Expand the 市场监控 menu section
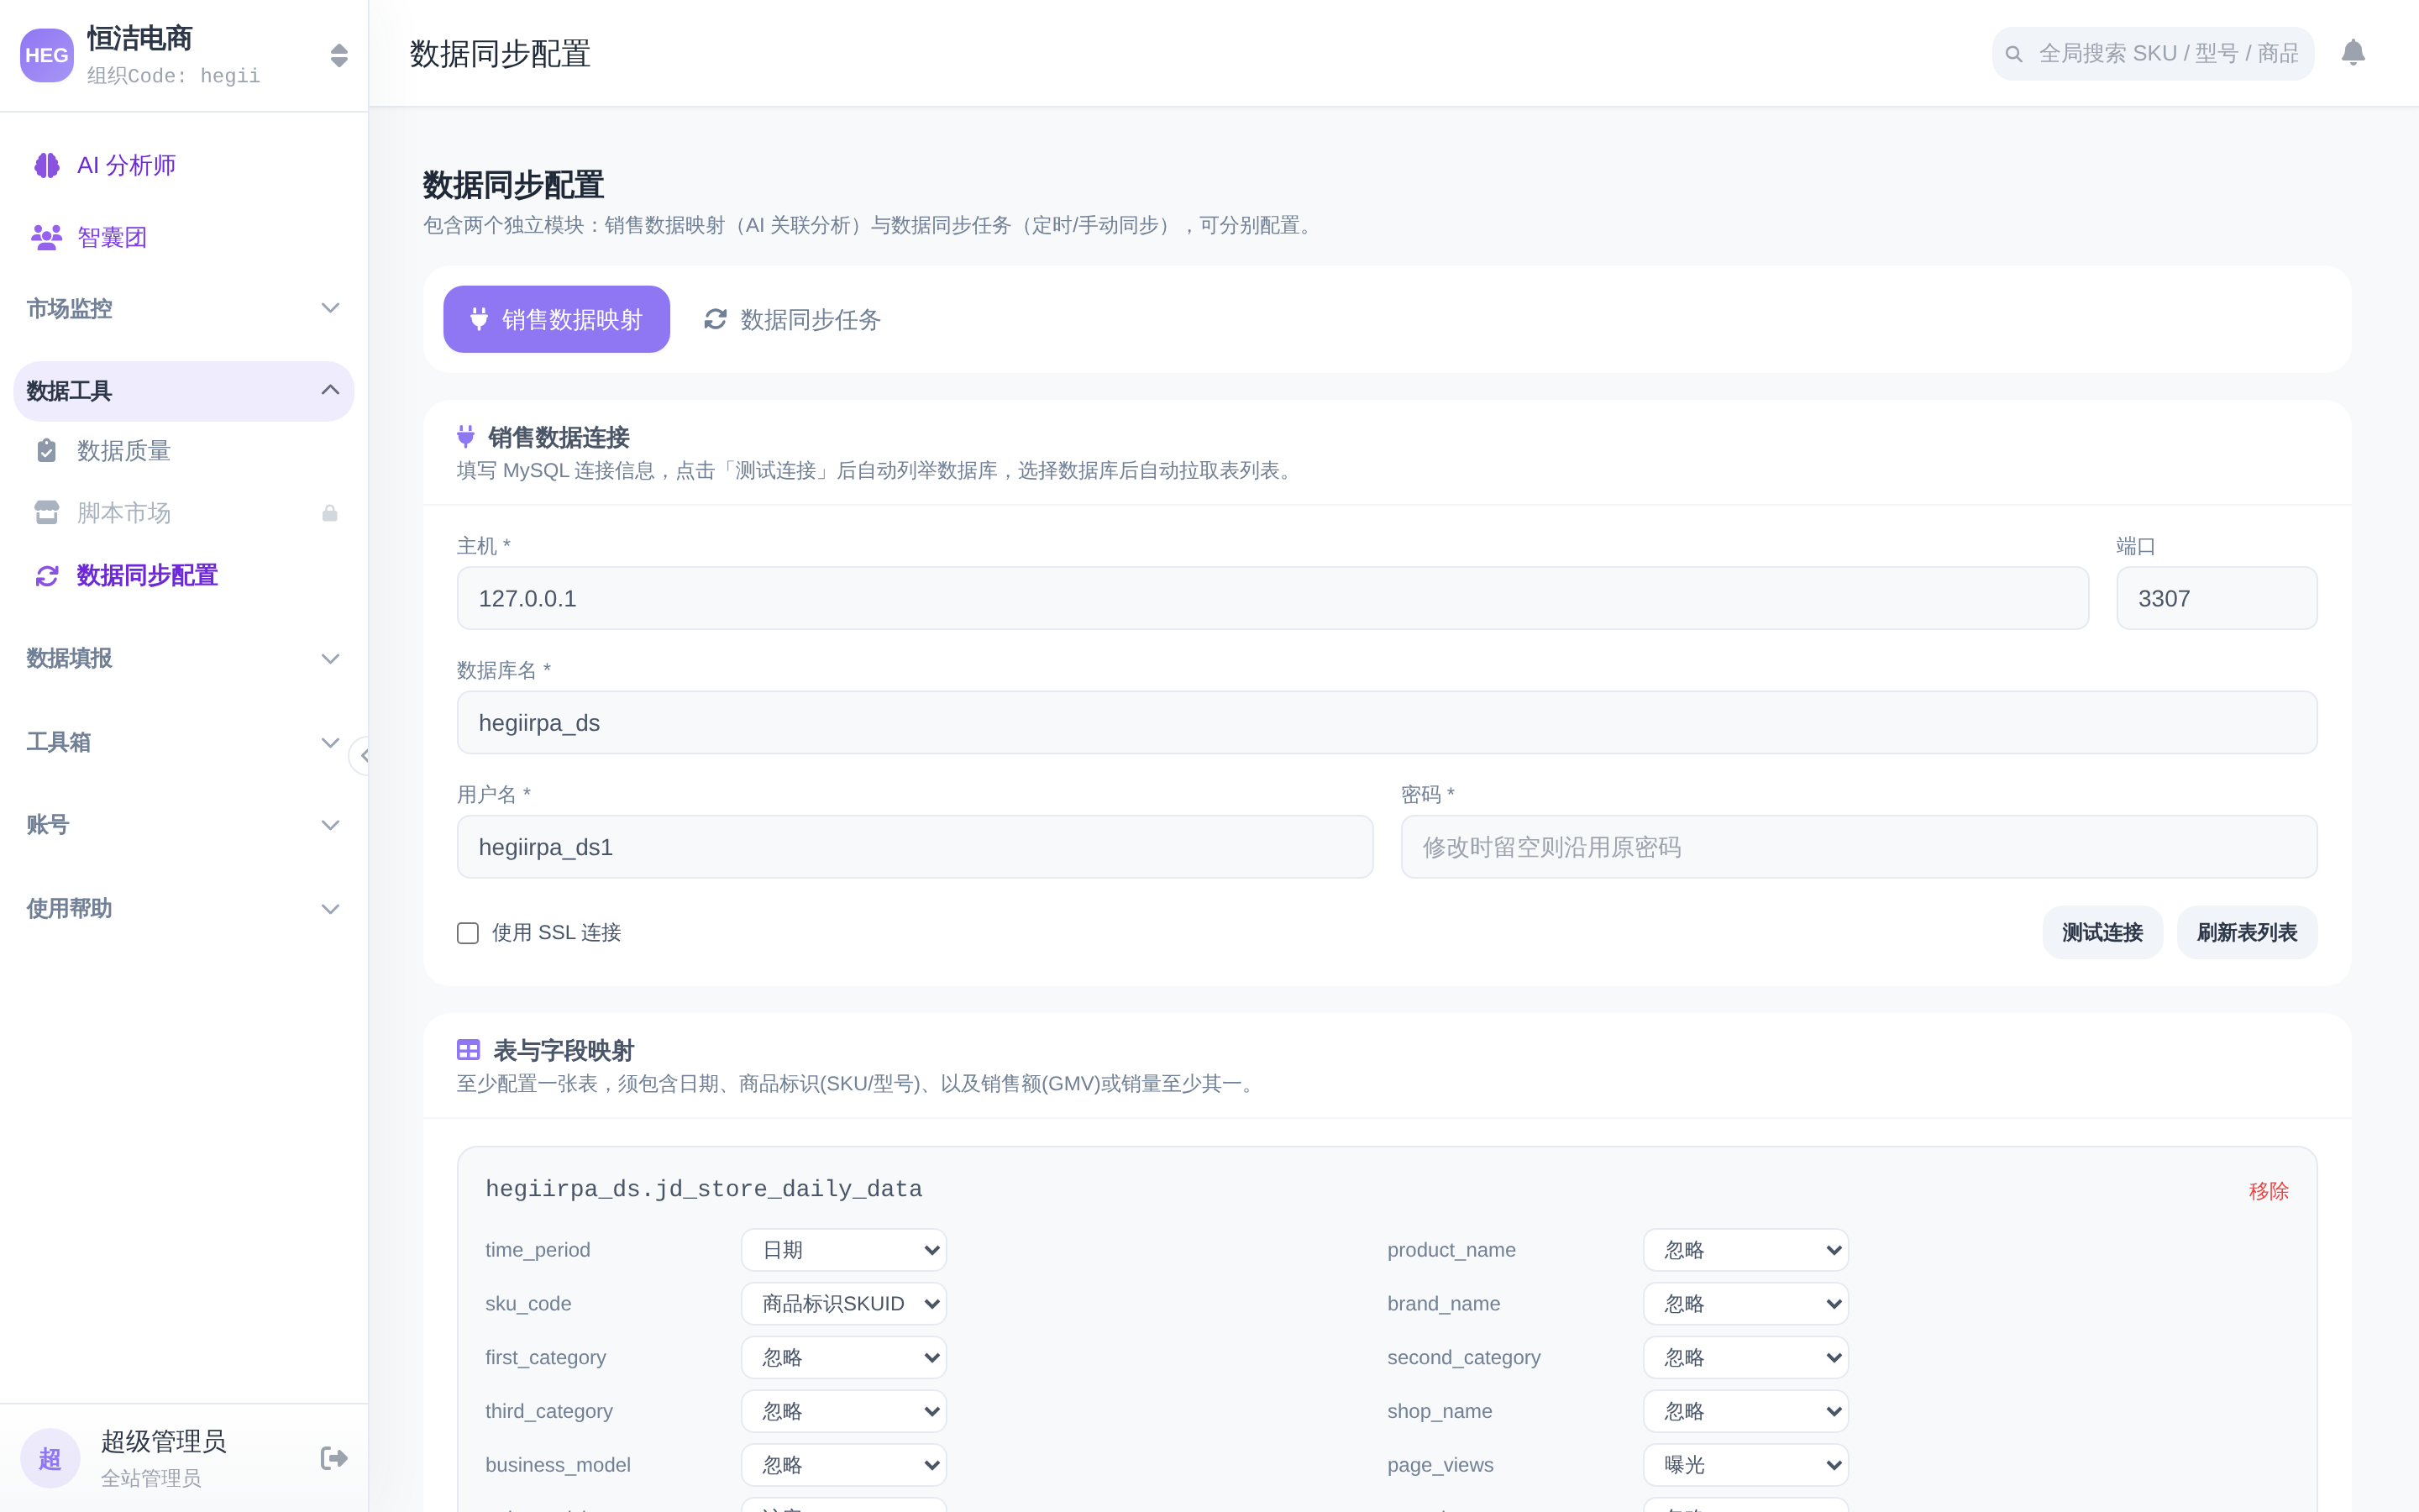Viewport: 2419px width, 1512px height. tap(184, 308)
